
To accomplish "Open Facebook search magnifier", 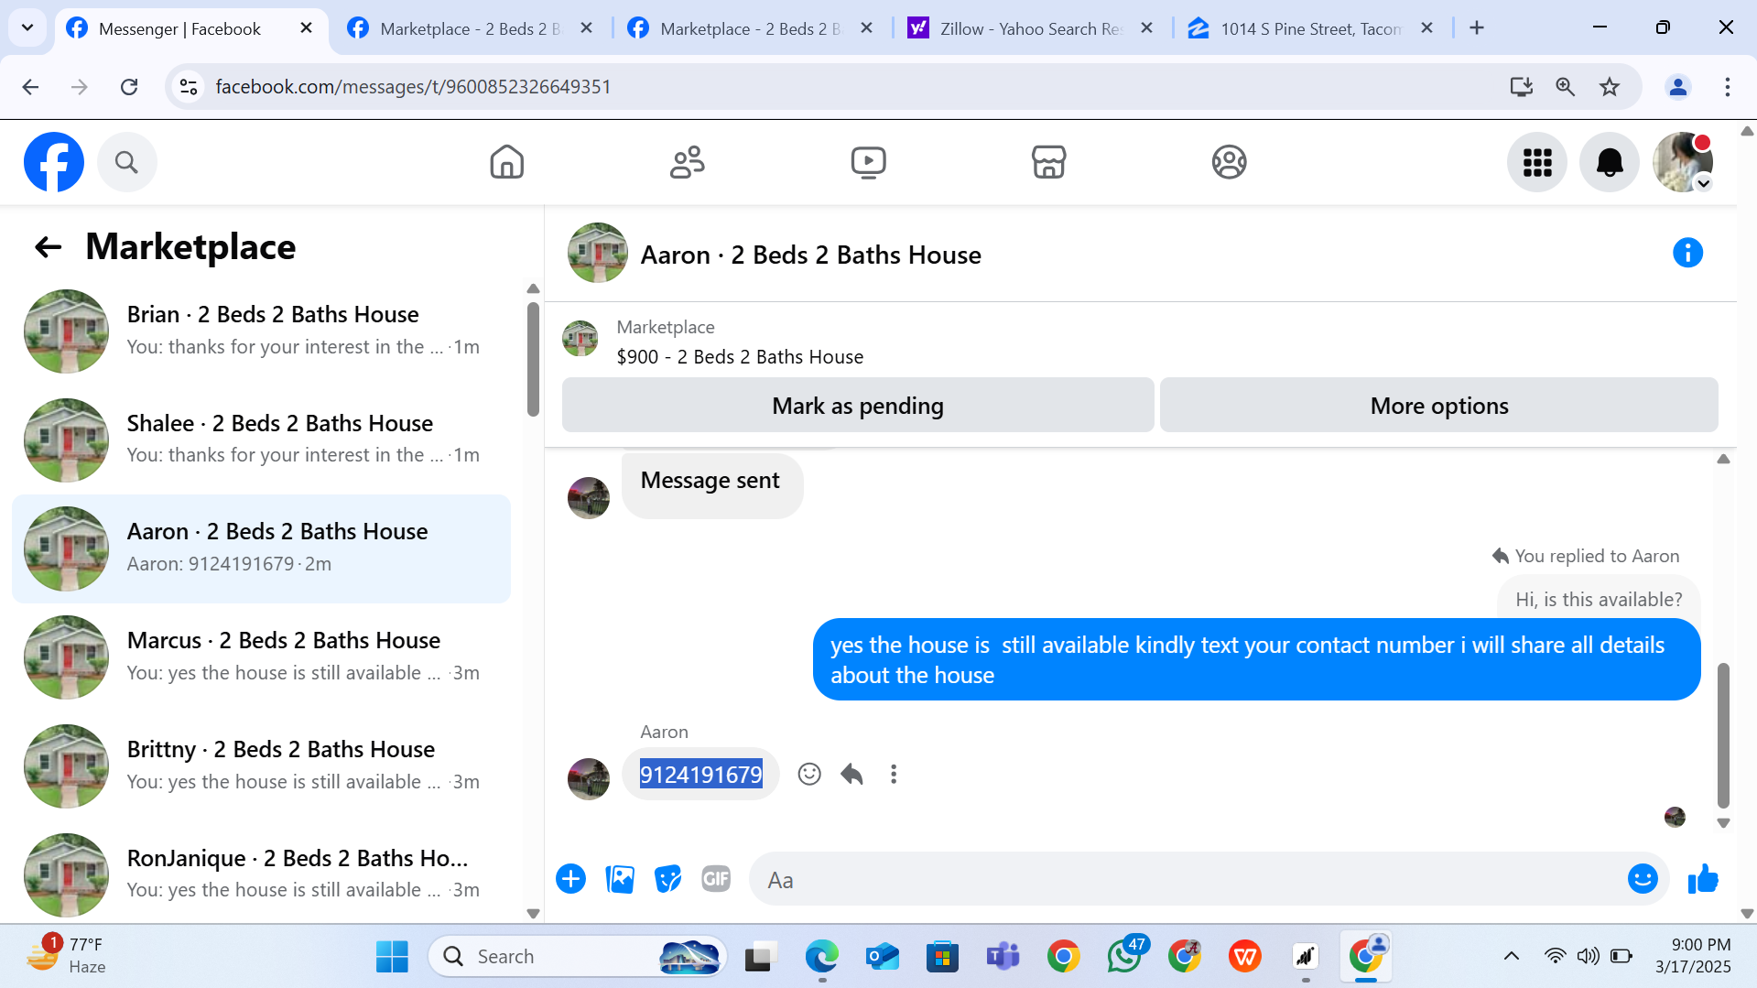I will (x=126, y=162).
